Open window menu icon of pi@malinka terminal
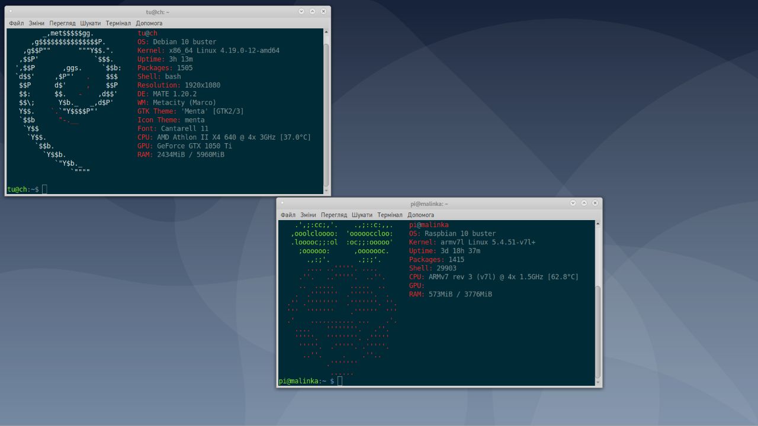758x426 pixels. pos(282,203)
